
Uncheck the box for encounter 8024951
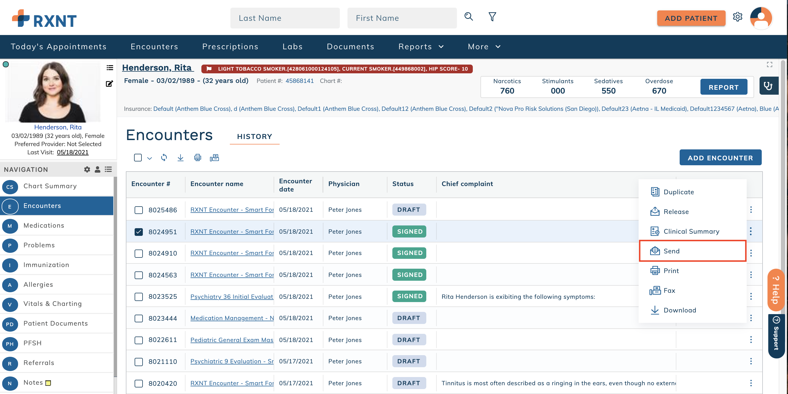point(139,231)
